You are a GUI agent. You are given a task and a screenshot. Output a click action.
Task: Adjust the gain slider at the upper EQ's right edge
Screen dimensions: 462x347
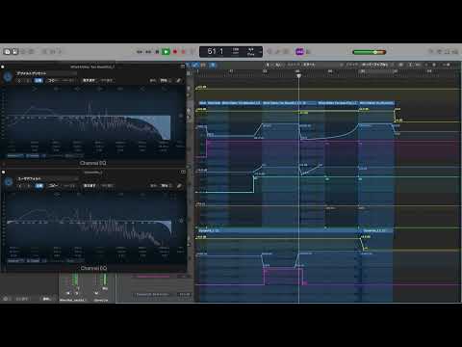(181, 115)
